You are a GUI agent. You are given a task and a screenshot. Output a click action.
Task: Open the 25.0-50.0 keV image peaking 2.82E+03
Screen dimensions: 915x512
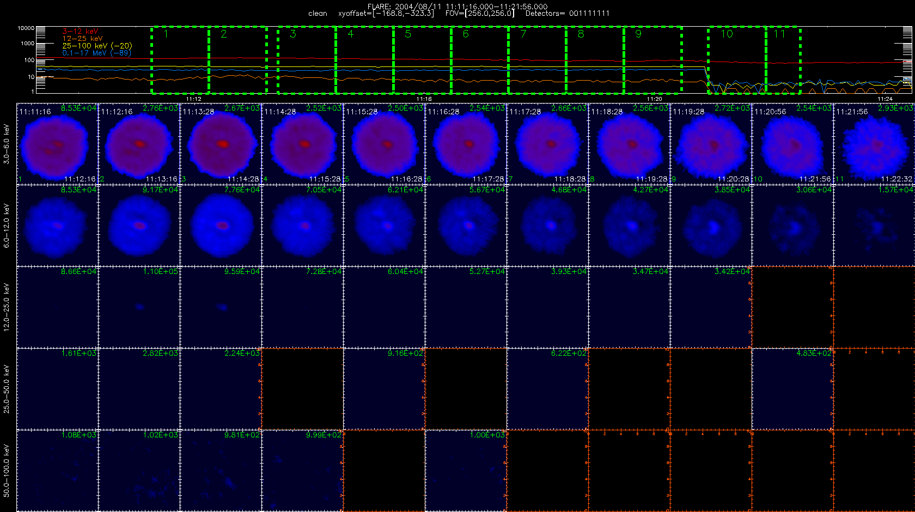pyautogui.click(x=139, y=388)
